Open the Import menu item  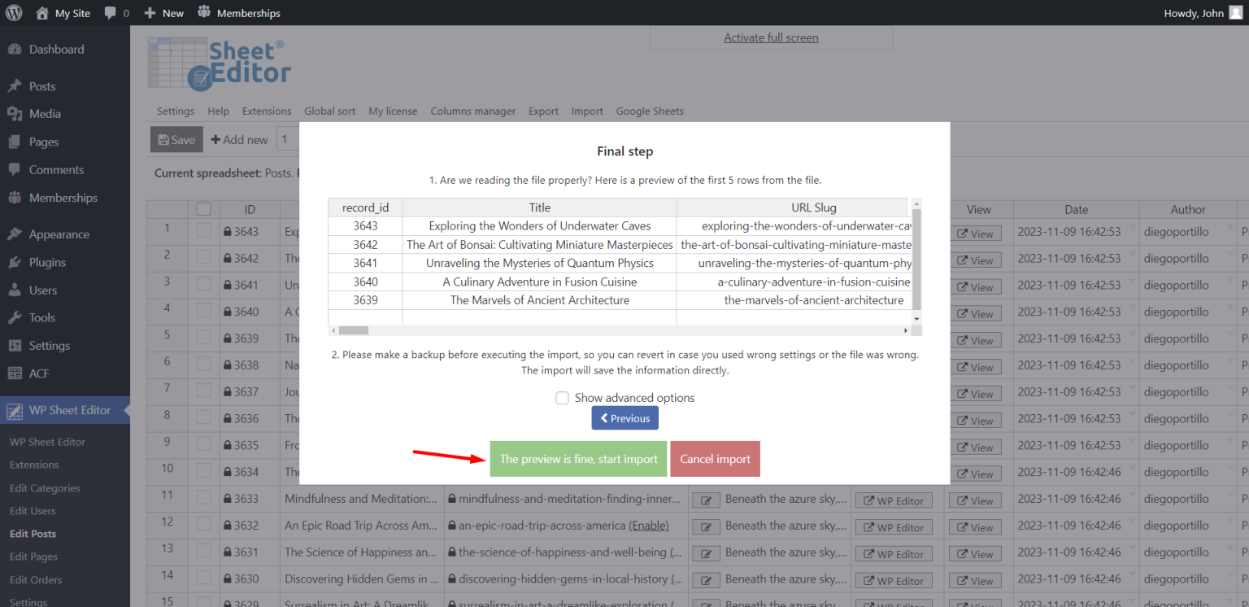tap(587, 111)
